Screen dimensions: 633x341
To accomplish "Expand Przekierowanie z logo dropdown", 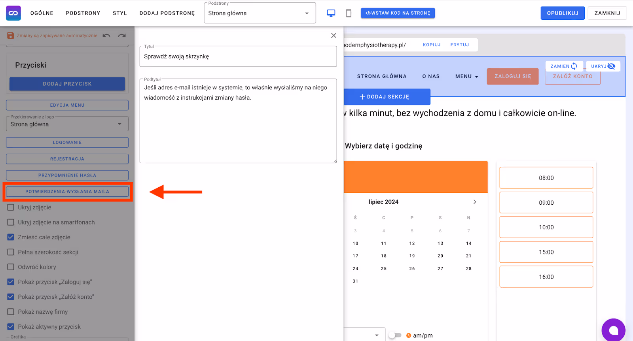I will pos(67,124).
